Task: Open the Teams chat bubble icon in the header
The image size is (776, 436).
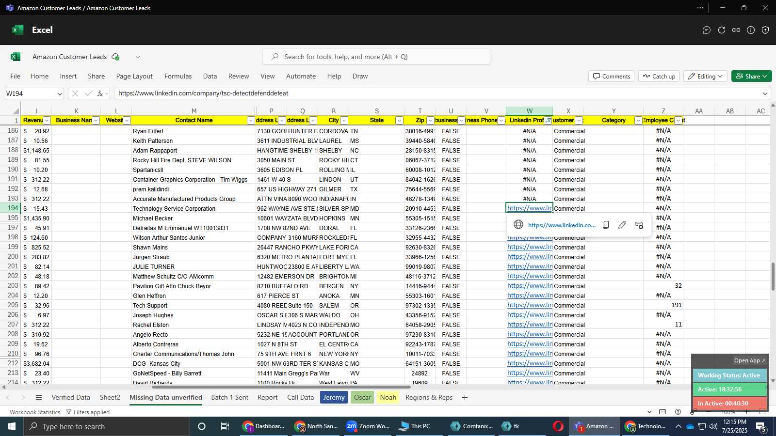Action: coord(707,30)
